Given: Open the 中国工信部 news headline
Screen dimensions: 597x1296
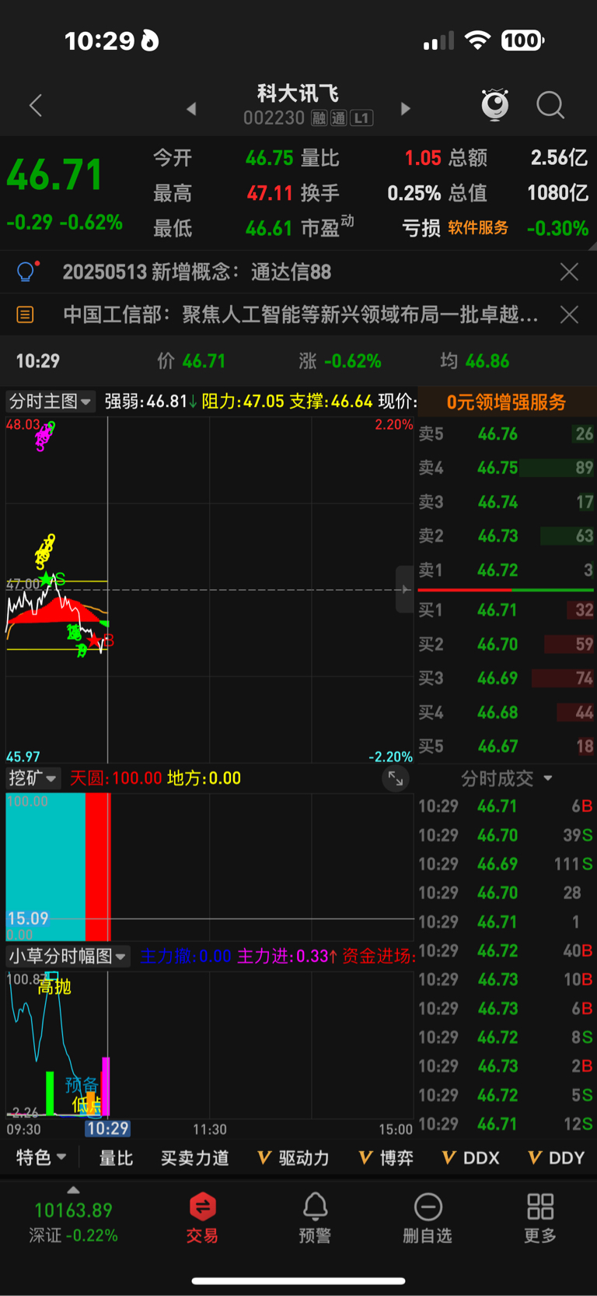Looking at the screenshot, I should [x=300, y=314].
